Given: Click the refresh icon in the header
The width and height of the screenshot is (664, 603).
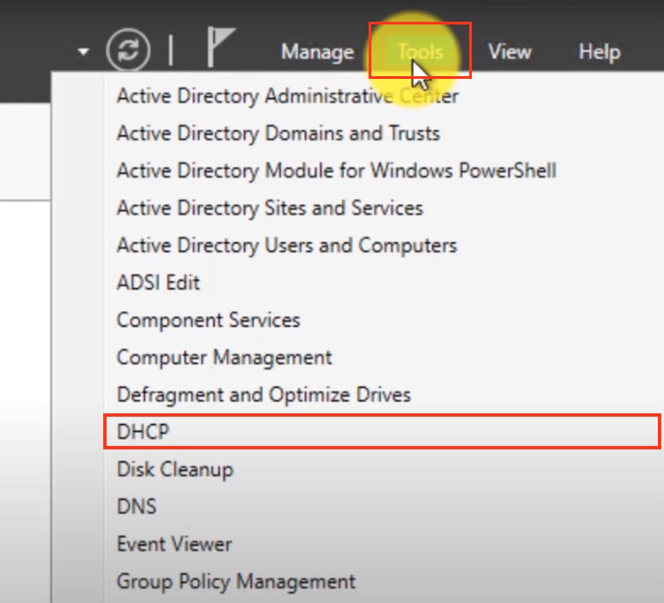Looking at the screenshot, I should (128, 52).
